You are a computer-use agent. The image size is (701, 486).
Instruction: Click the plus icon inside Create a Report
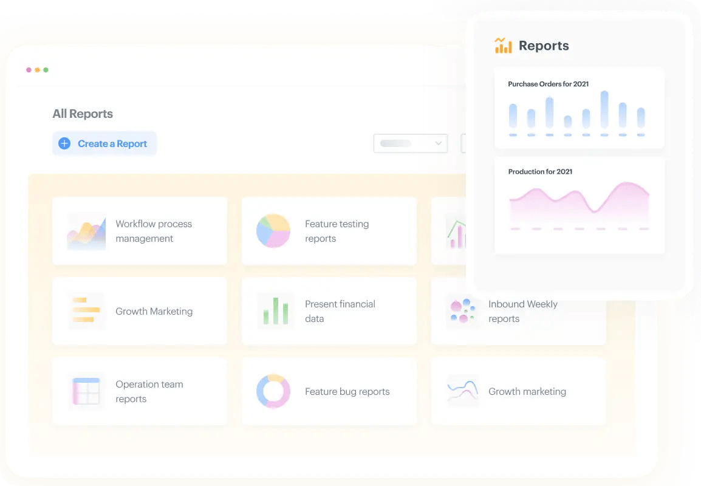(x=64, y=143)
